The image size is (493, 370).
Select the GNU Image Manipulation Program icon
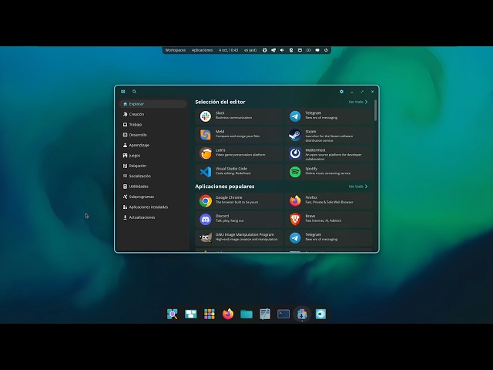pos(206,237)
